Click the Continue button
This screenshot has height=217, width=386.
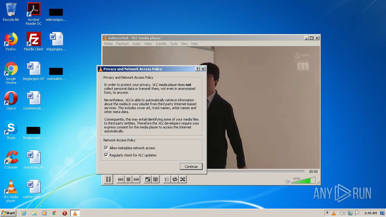pos(191,167)
